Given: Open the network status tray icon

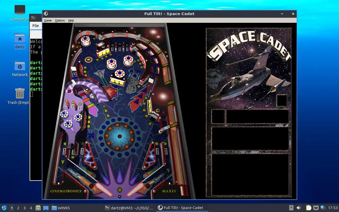Looking at the screenshot, I should (316, 208).
